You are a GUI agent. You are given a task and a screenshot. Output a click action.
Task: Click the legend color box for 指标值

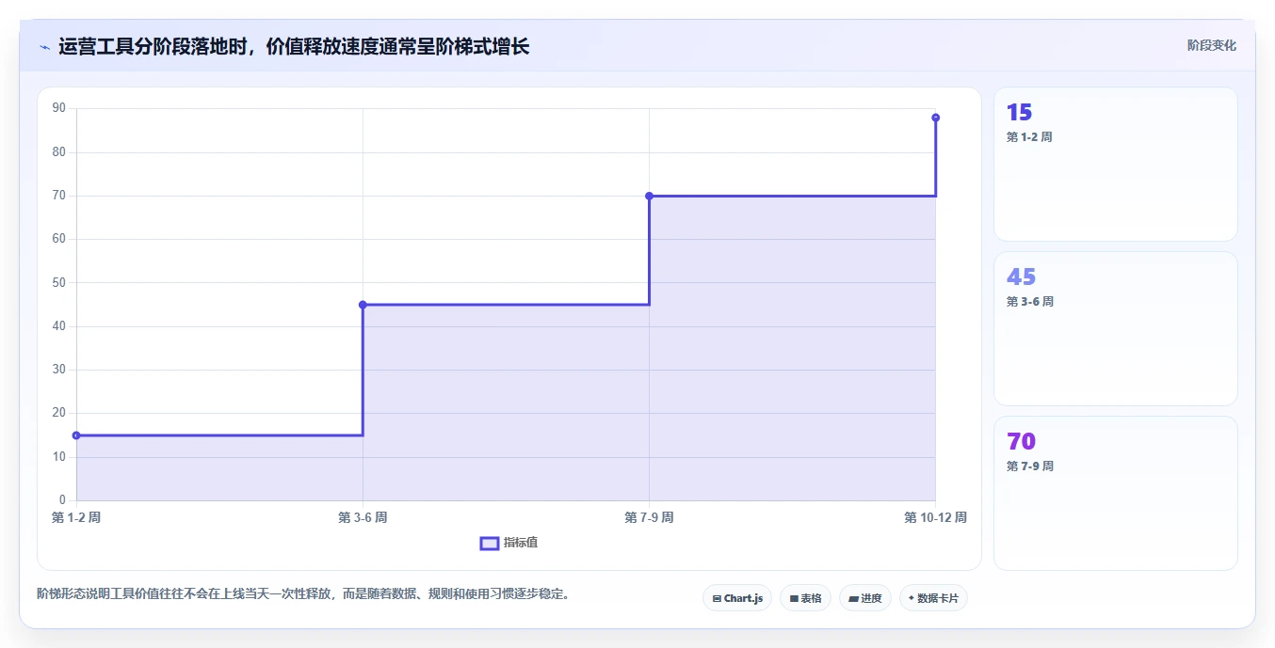[x=490, y=543]
